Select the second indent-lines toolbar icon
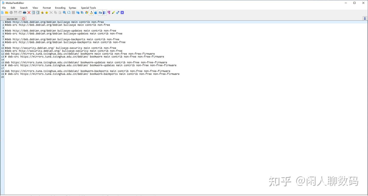This screenshot has width=368, height=196. click(38, 12)
